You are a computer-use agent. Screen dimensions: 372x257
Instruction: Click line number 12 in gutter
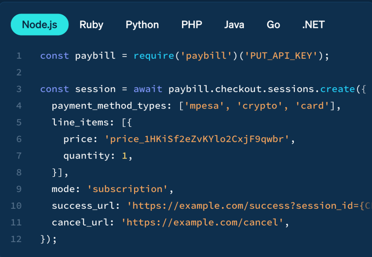17,239
